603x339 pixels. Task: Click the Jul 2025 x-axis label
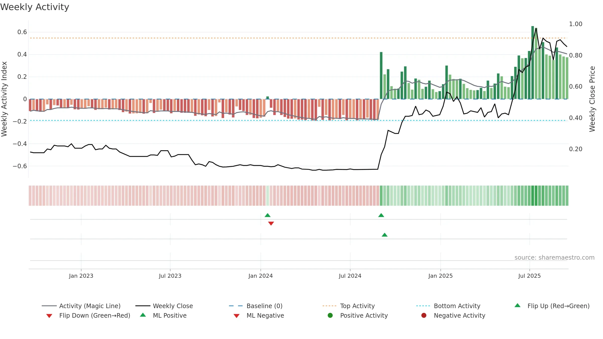click(529, 276)
